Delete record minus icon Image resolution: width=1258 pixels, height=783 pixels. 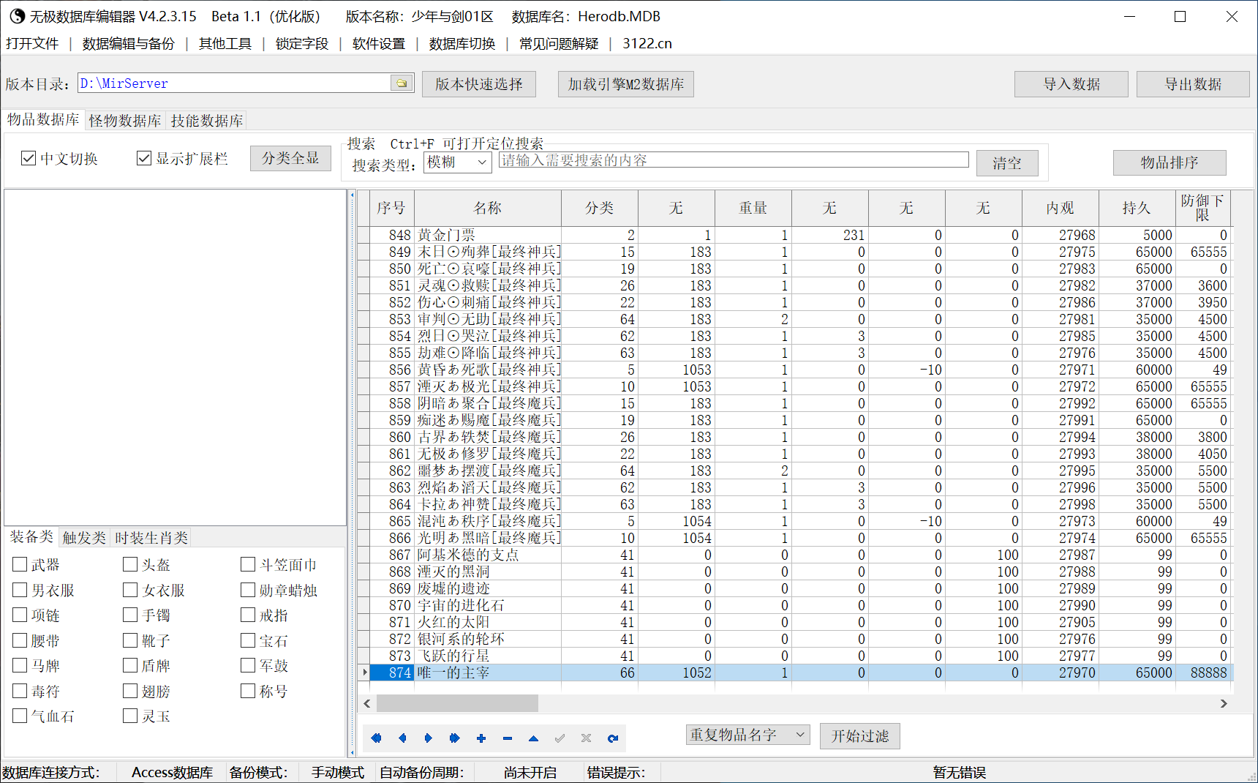[508, 738]
